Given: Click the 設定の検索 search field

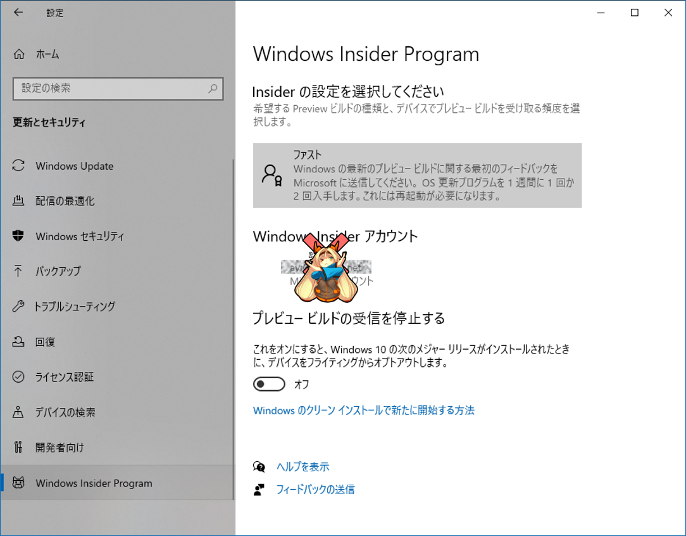Looking at the screenshot, I should pos(118,89).
